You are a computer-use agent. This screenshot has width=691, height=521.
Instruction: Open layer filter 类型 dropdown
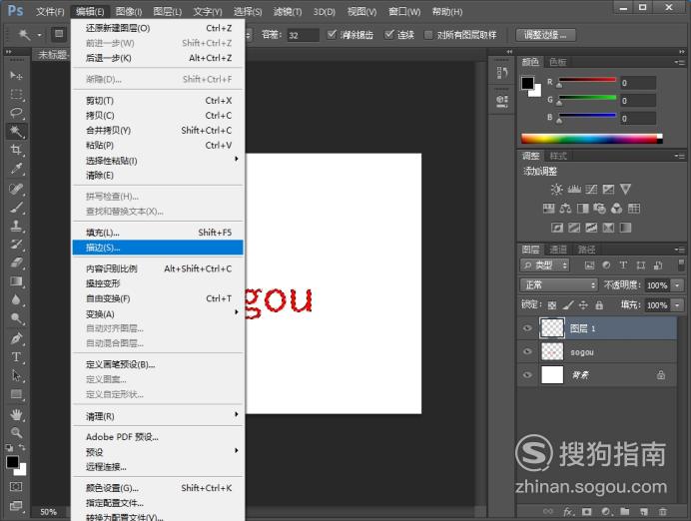tap(544, 265)
